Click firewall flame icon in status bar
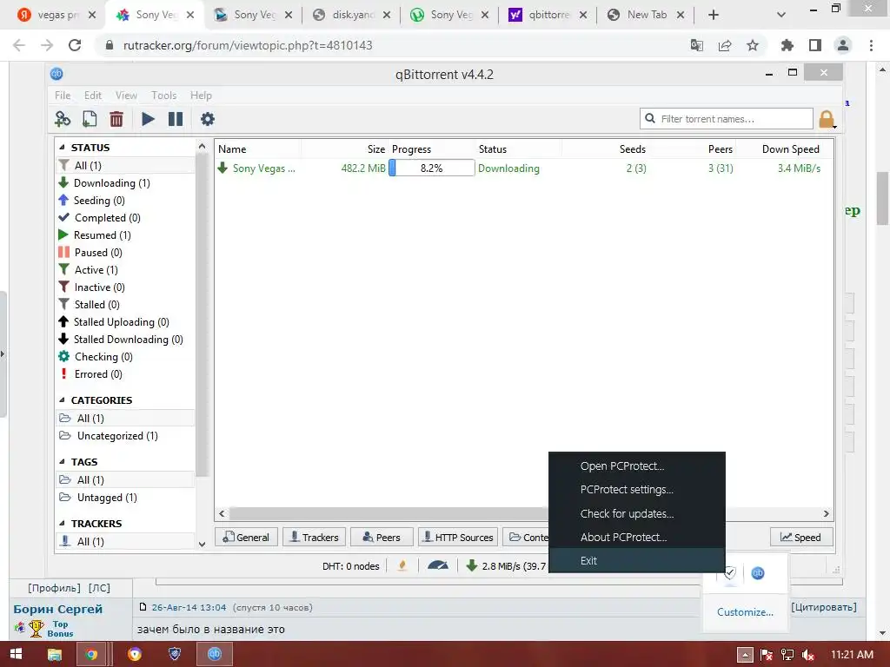This screenshot has width=890, height=667. click(x=402, y=565)
